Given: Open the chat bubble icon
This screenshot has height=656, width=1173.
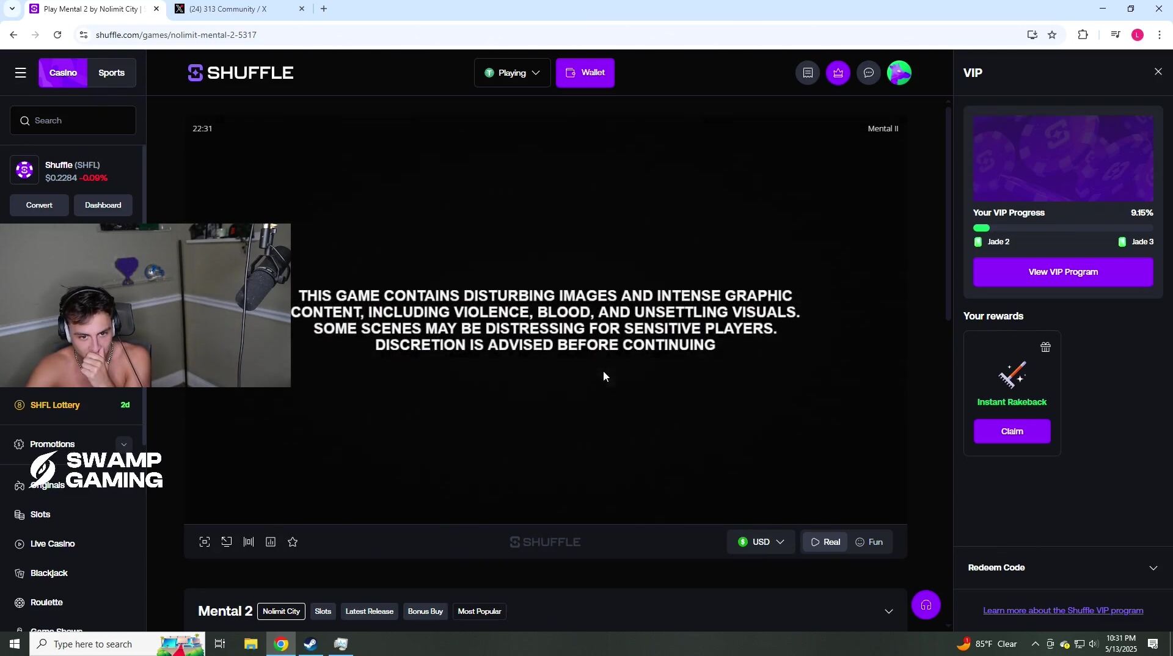Looking at the screenshot, I should (869, 73).
